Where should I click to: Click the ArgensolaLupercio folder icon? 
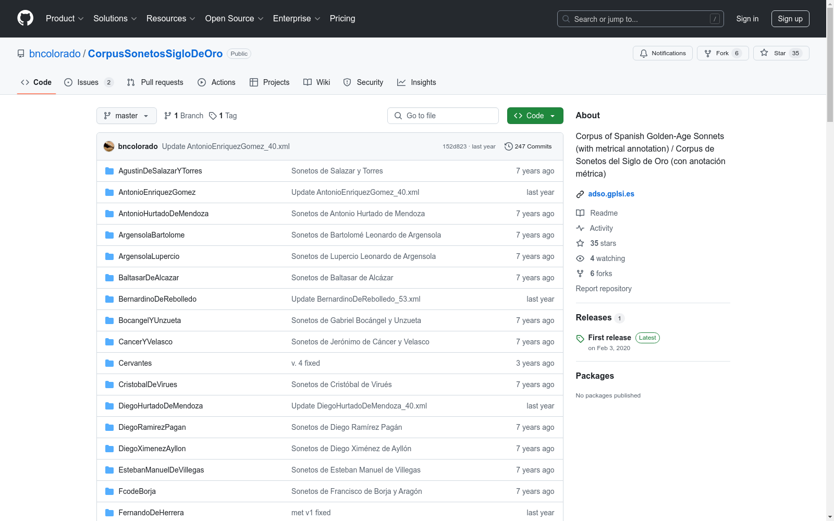coord(109,256)
